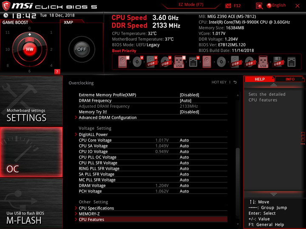306x229 pixels.
Task: Open the SETTINGS motherboard section
Action: pos(31,101)
